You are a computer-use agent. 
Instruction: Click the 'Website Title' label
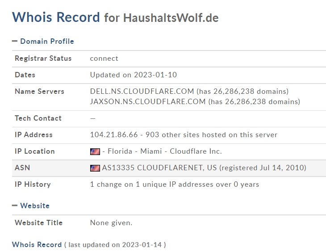[x=39, y=223]
